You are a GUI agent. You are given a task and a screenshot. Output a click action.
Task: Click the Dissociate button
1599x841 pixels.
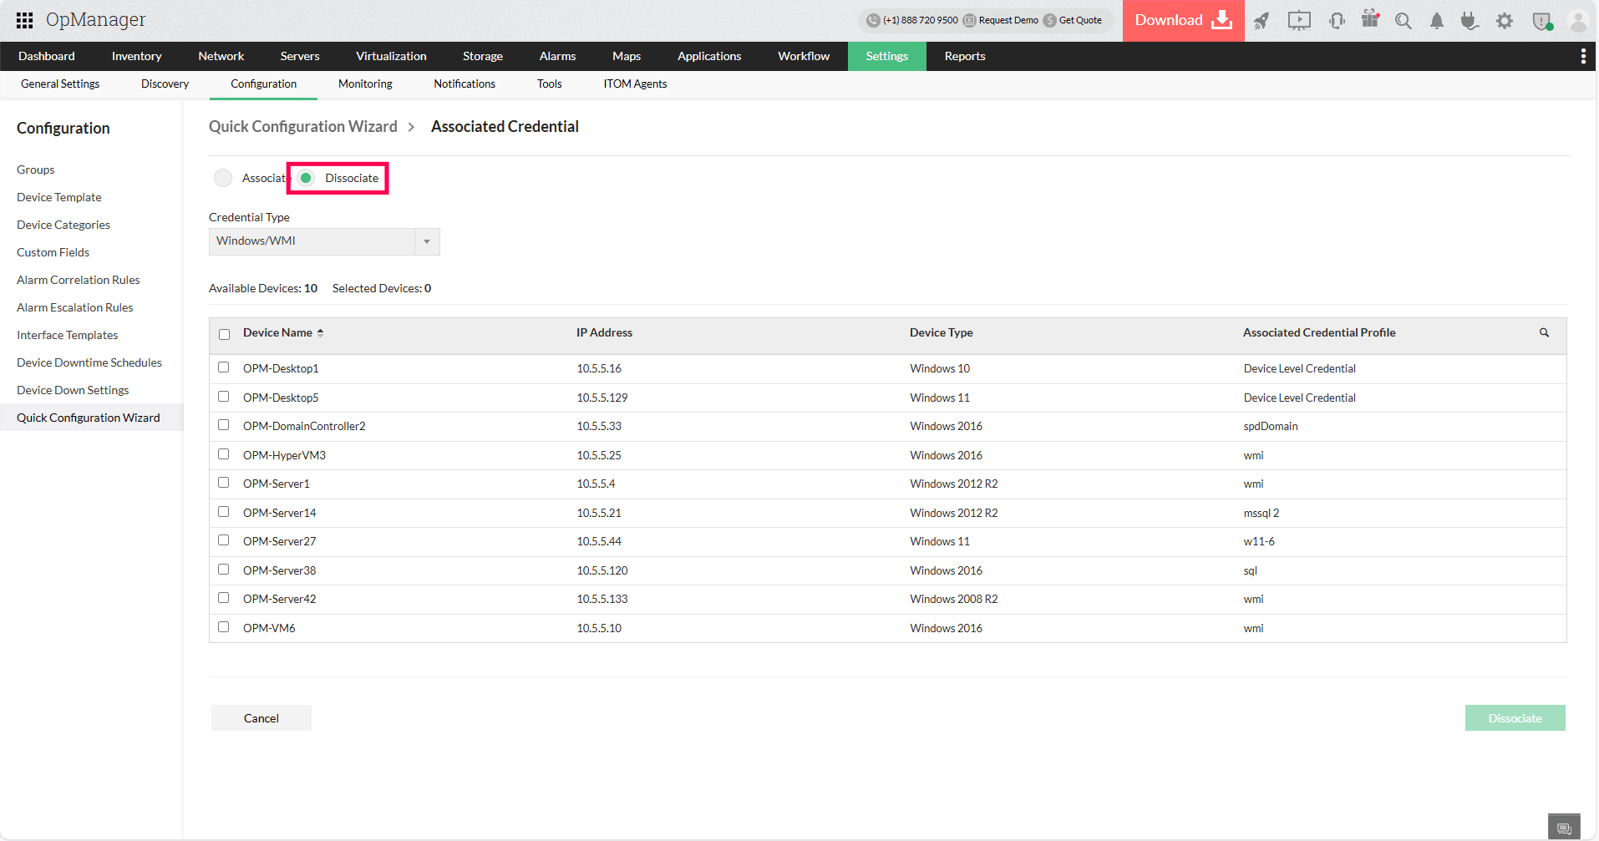click(1515, 717)
